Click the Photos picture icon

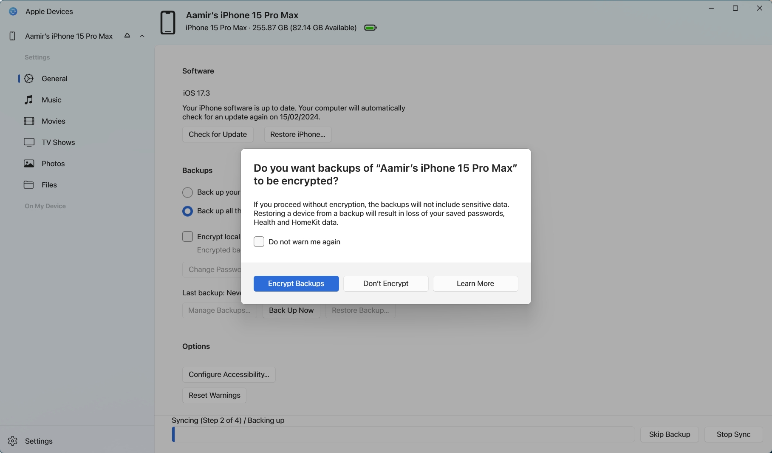click(x=29, y=164)
